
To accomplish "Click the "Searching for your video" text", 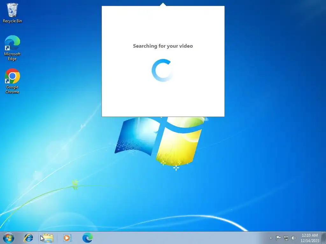I will 163,46.
